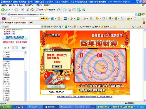Click the Search magnifier toolbar icon

point(37,10)
